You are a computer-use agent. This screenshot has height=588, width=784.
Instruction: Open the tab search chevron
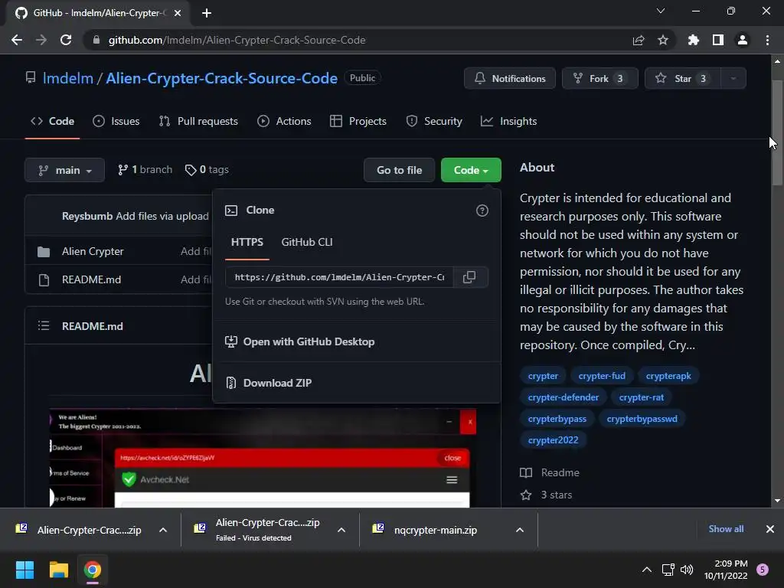tap(661, 11)
